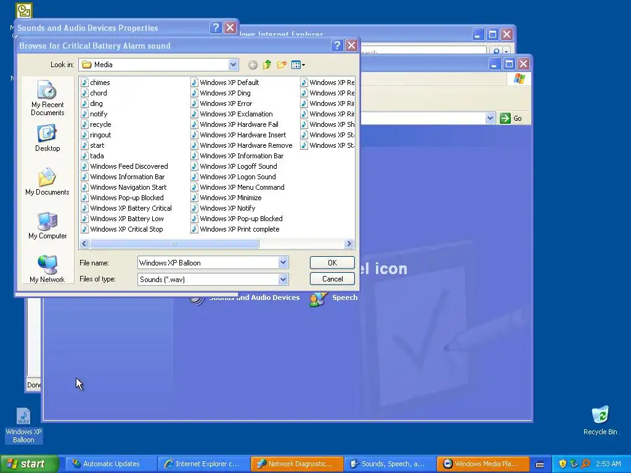The width and height of the screenshot is (631, 473).
Task: Select the chimes sound file
Action: [96, 83]
